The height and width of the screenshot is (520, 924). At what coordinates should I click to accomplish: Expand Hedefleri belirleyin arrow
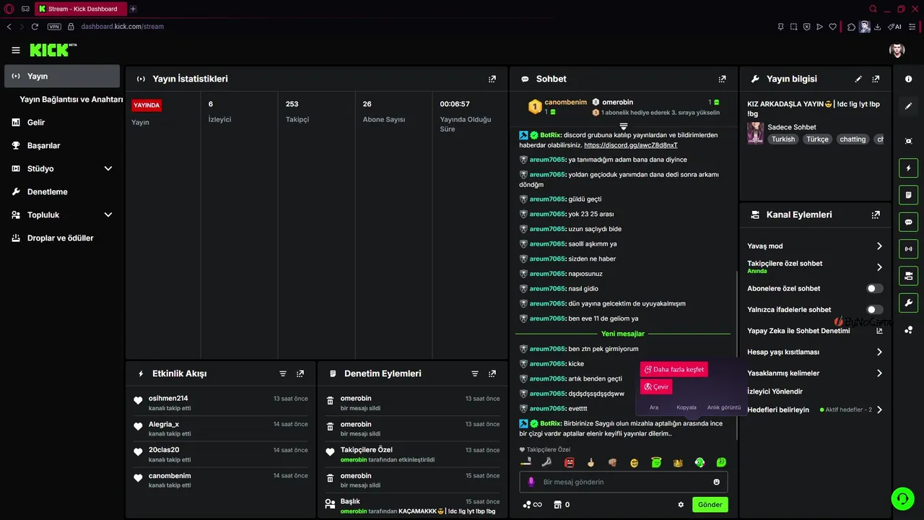point(879,409)
